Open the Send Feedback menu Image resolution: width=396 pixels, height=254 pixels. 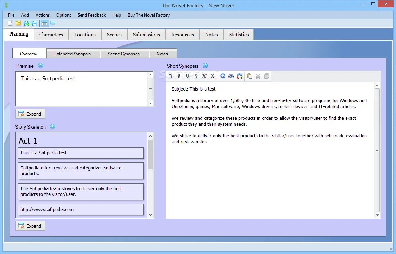tap(92, 15)
